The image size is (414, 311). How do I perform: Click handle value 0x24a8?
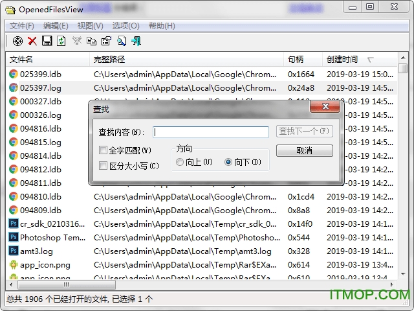(301, 88)
